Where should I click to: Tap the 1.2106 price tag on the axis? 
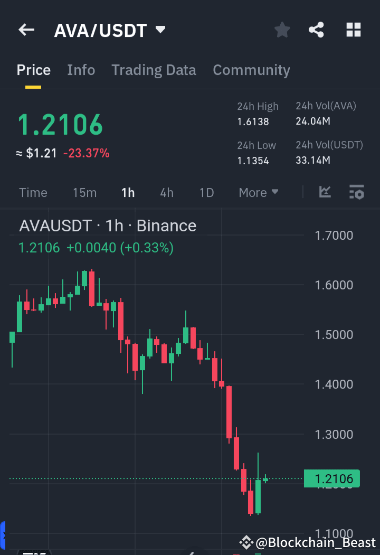pyautogui.click(x=331, y=478)
